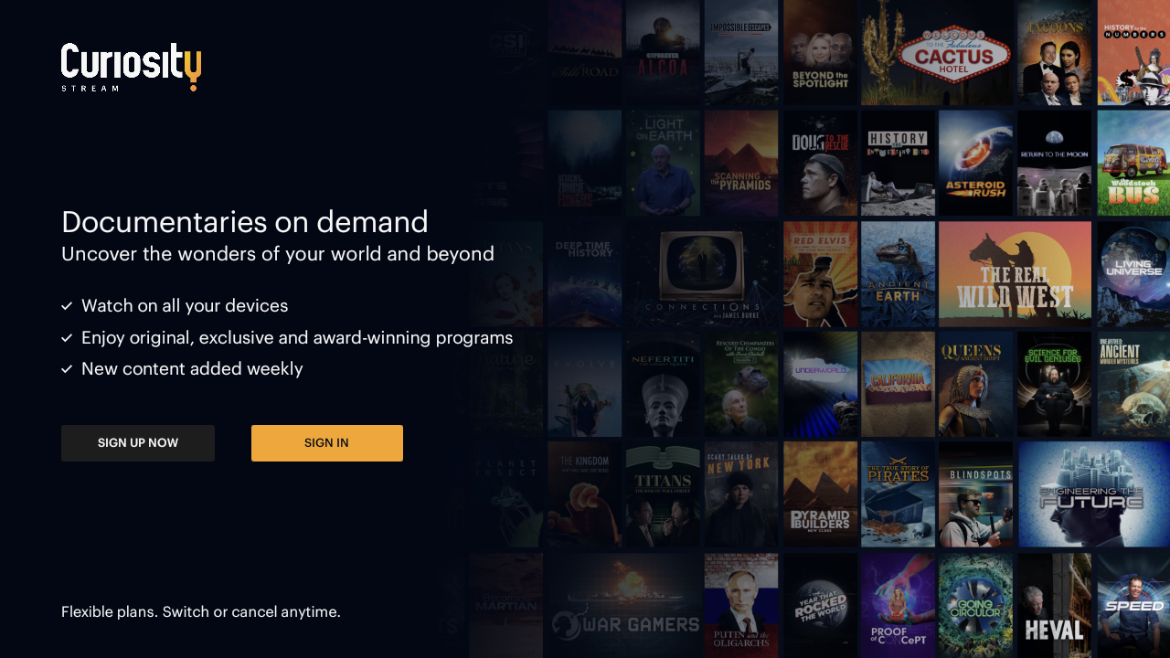Click "New content added weekly" text
The height and width of the screenshot is (658, 1170).
192,369
